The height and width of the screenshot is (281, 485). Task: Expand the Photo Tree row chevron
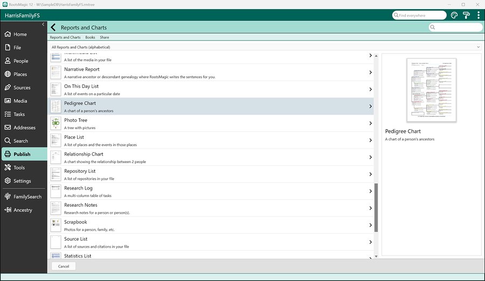coord(370,123)
